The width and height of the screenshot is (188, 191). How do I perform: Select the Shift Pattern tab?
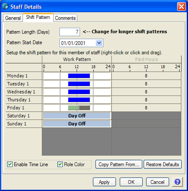(38, 17)
